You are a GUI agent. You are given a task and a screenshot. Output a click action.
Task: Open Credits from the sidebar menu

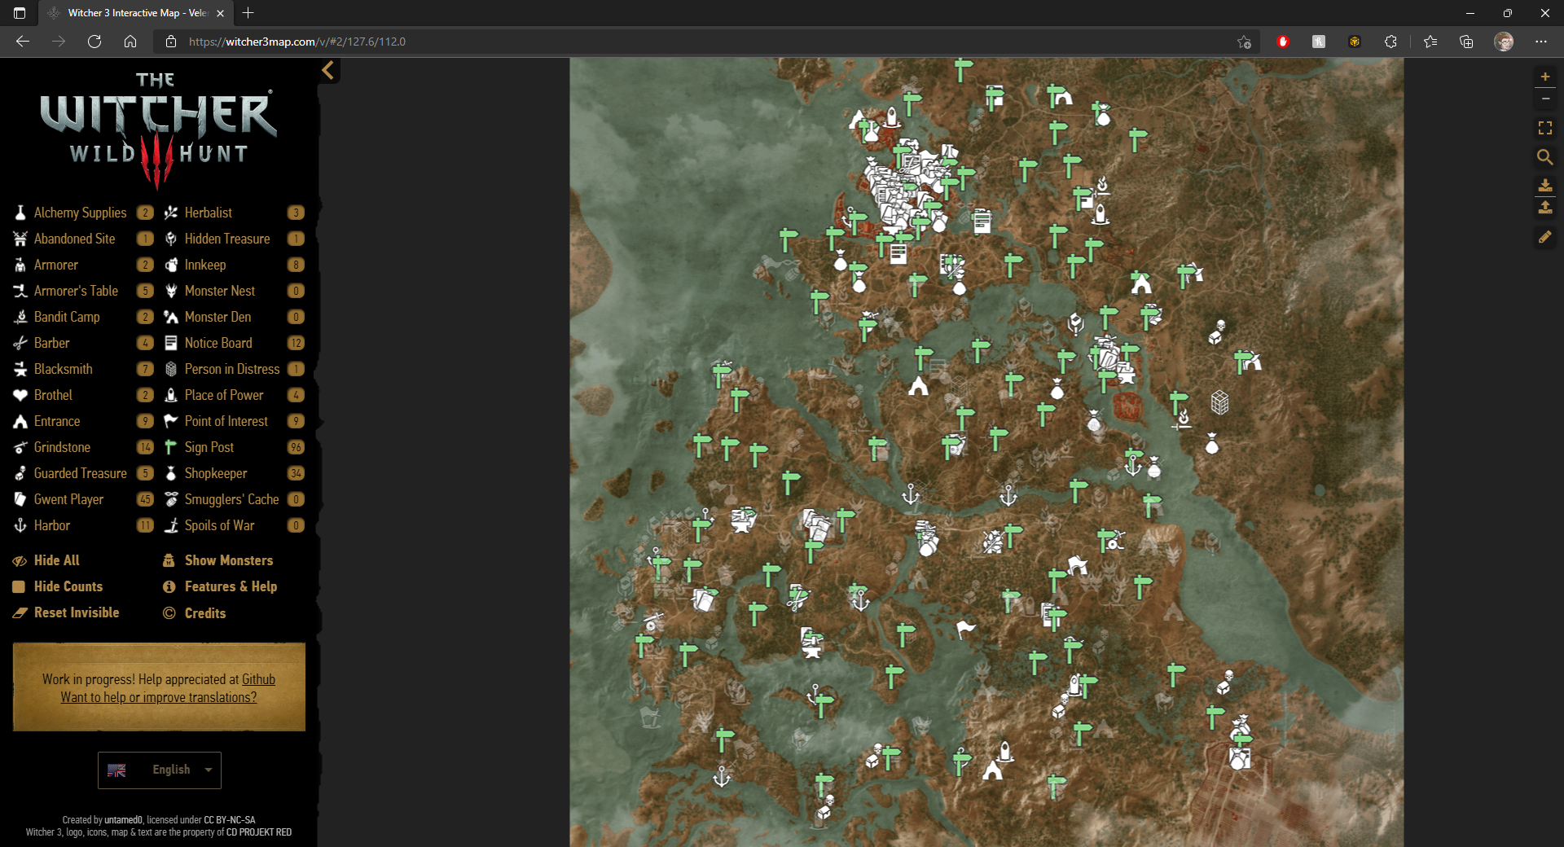click(x=204, y=612)
